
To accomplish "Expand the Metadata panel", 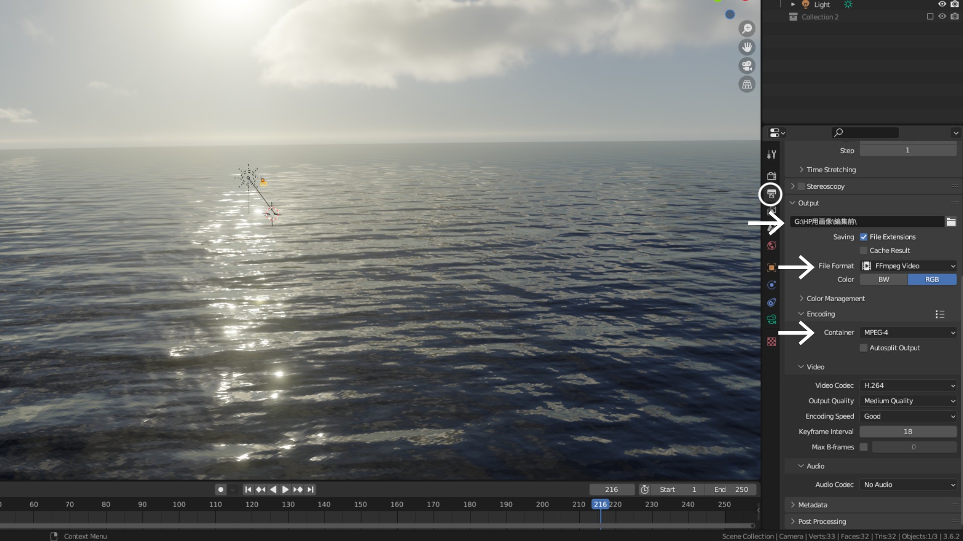I will pos(813,505).
